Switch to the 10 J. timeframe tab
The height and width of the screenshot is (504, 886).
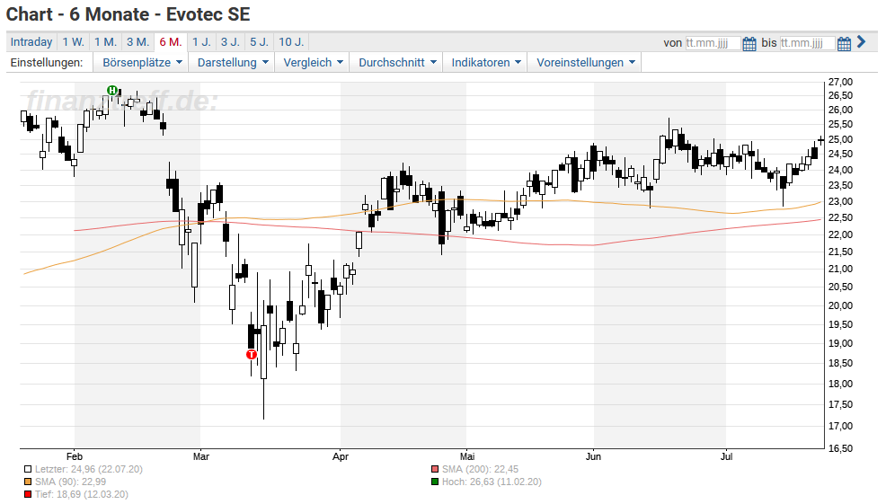(291, 42)
